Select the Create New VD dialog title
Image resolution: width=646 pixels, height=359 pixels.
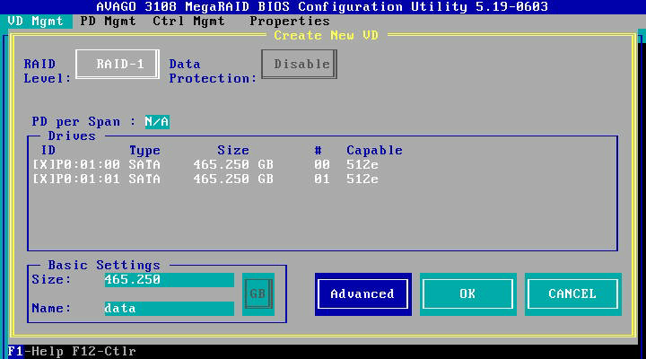click(326, 36)
